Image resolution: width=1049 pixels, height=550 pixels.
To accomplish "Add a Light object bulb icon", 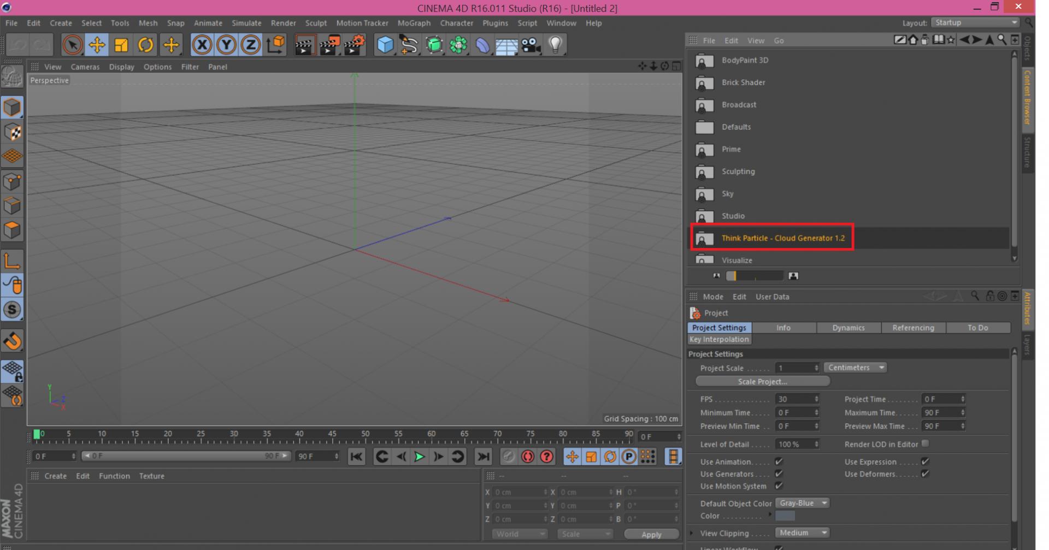I will (555, 45).
